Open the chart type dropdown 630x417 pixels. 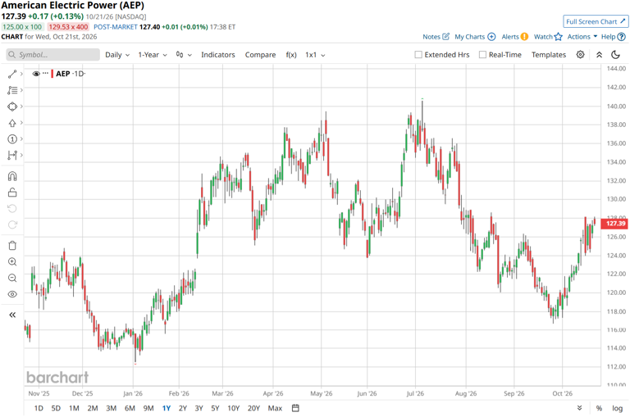184,55
